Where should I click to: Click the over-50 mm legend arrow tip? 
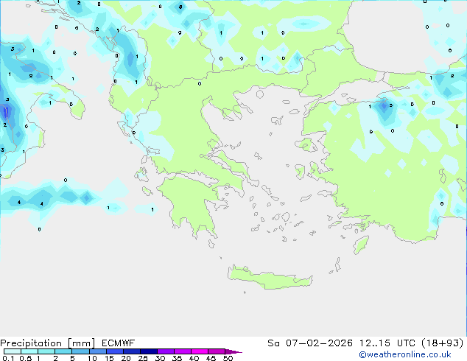coord(233,351)
